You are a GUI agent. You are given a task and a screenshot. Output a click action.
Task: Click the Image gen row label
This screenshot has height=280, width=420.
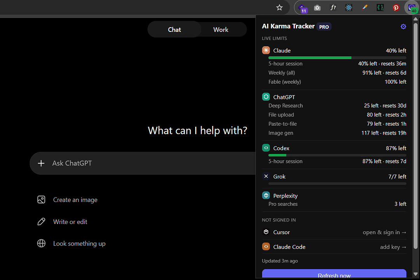tap(281, 133)
